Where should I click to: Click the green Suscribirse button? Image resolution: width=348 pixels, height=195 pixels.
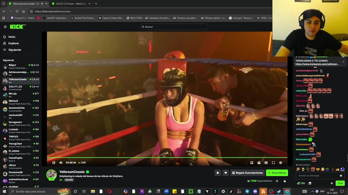click(x=277, y=173)
